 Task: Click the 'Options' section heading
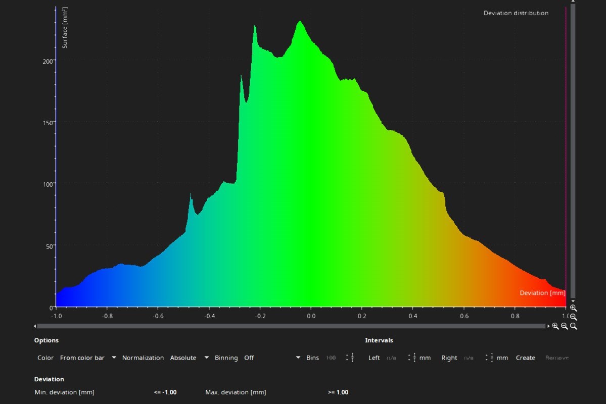[46, 340]
